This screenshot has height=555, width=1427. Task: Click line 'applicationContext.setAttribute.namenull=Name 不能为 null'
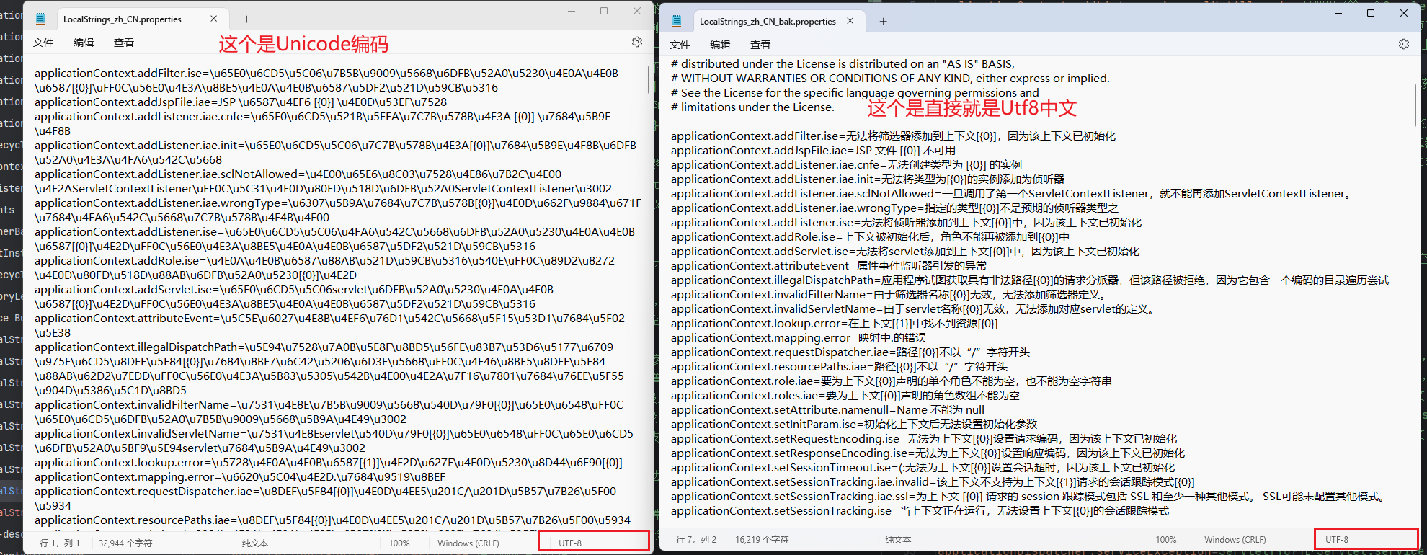click(827, 409)
